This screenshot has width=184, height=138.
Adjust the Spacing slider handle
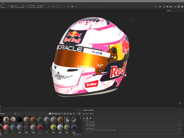41,8
